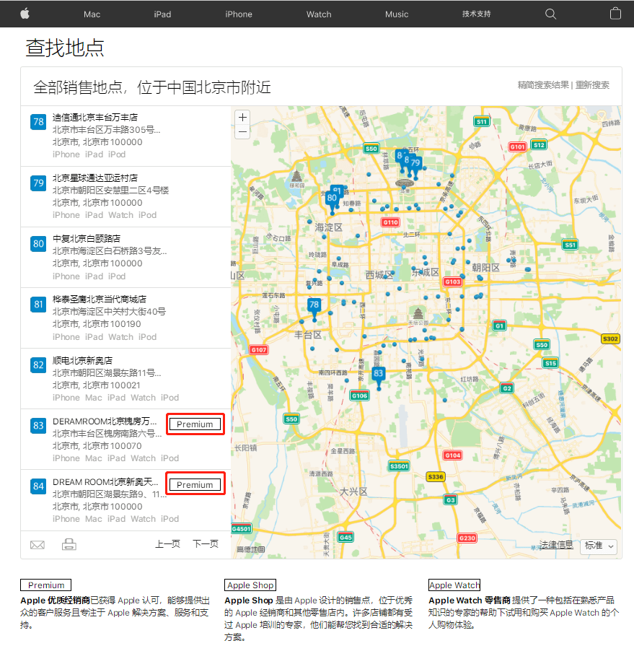Go to next page with 下一页
634x651 pixels.
[206, 544]
